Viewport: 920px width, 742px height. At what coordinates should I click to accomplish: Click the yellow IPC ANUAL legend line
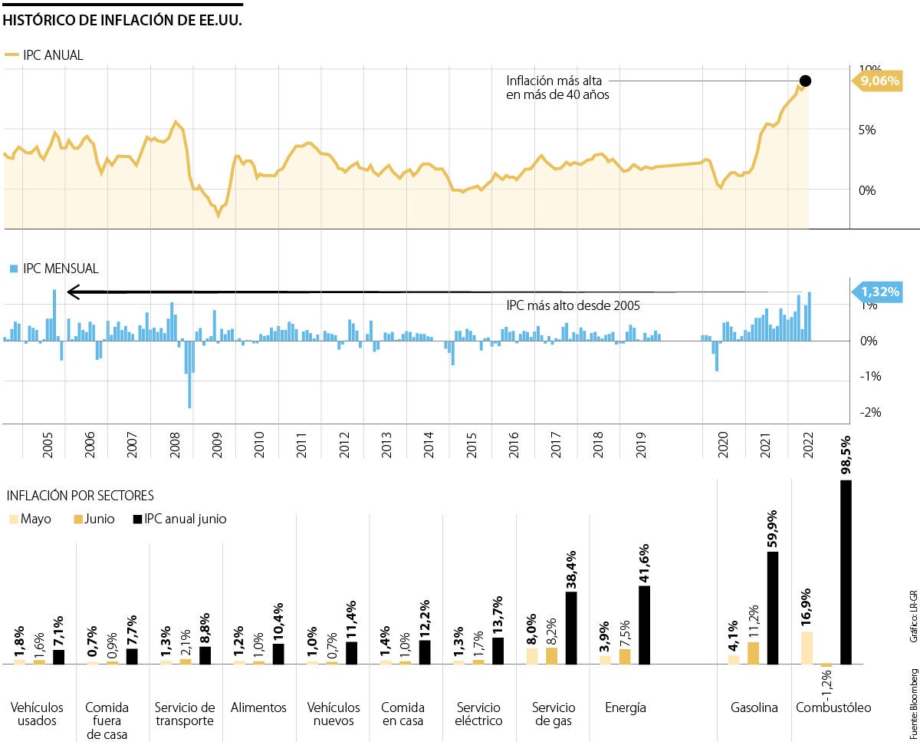[x=11, y=55]
